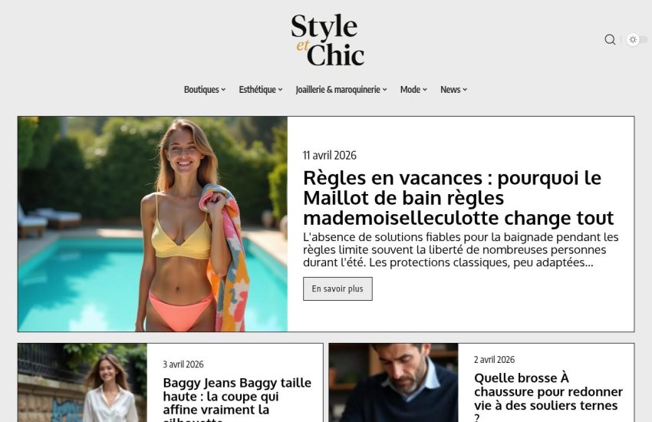Viewport: 652px width, 422px height.
Task: Click the woman in white blouse thumbnail
Action: click(x=82, y=383)
